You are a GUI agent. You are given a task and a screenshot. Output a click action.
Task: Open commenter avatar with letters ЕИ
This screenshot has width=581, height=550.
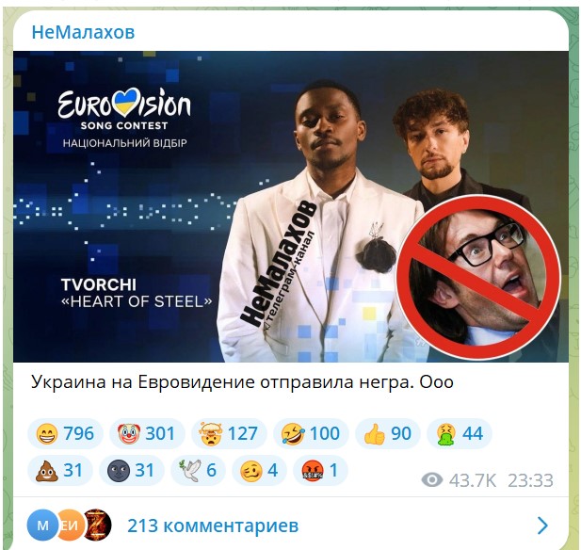click(70, 526)
